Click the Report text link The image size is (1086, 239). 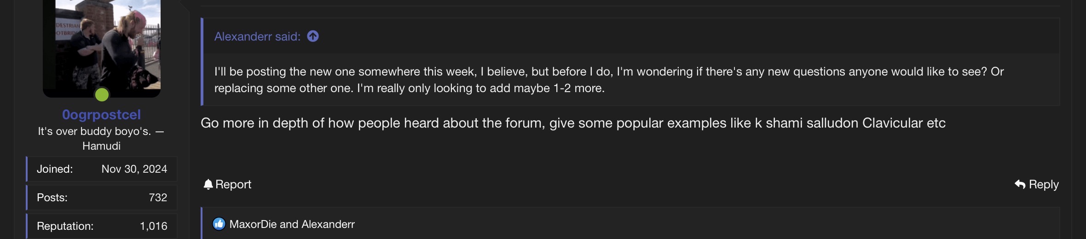point(233,185)
